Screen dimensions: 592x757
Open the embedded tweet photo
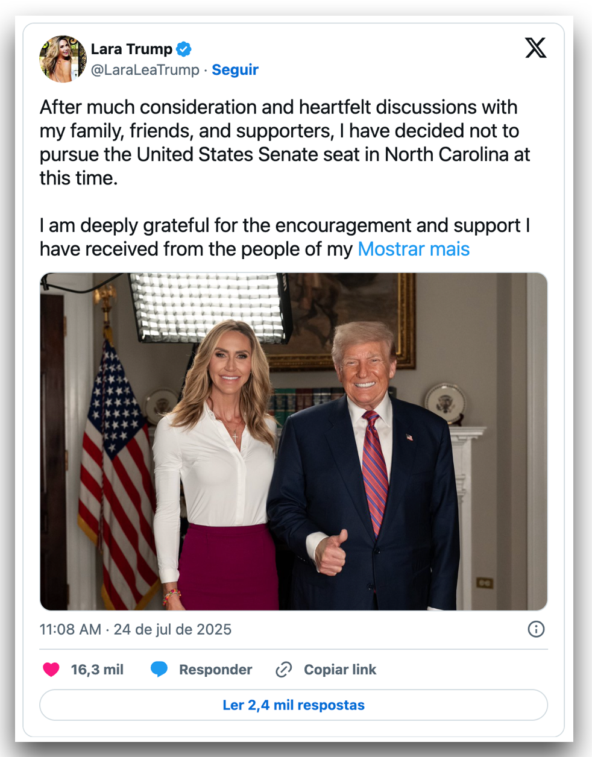tap(294, 442)
